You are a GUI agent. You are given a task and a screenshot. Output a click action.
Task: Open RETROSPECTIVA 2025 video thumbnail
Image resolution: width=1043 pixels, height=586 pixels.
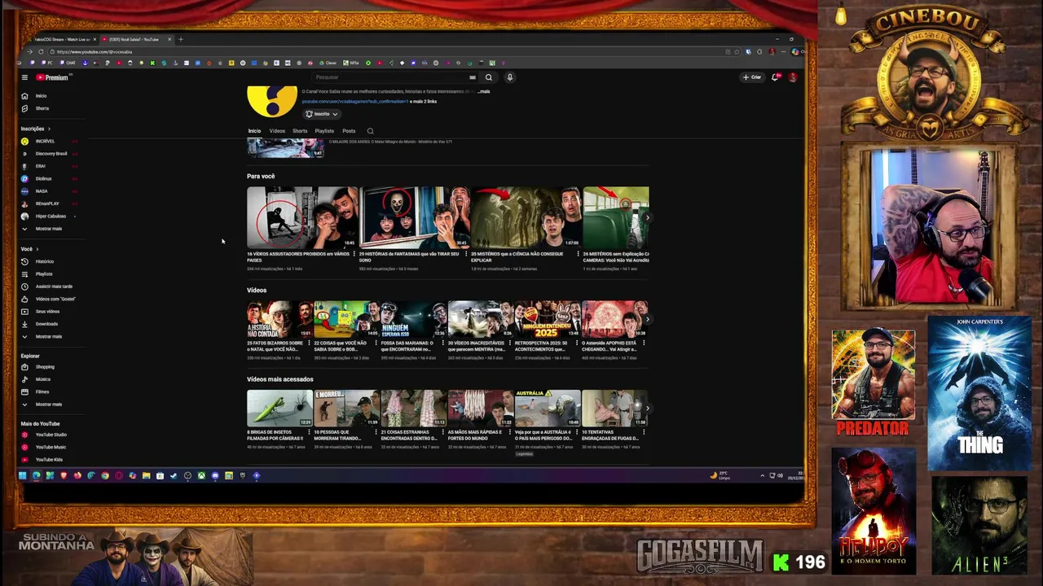[x=548, y=320]
